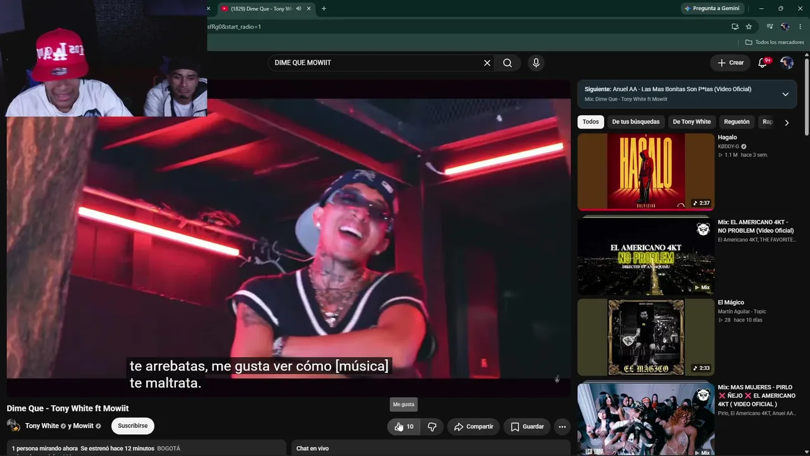
Task: Filter suggestions by De Tony White
Action: tap(692, 122)
